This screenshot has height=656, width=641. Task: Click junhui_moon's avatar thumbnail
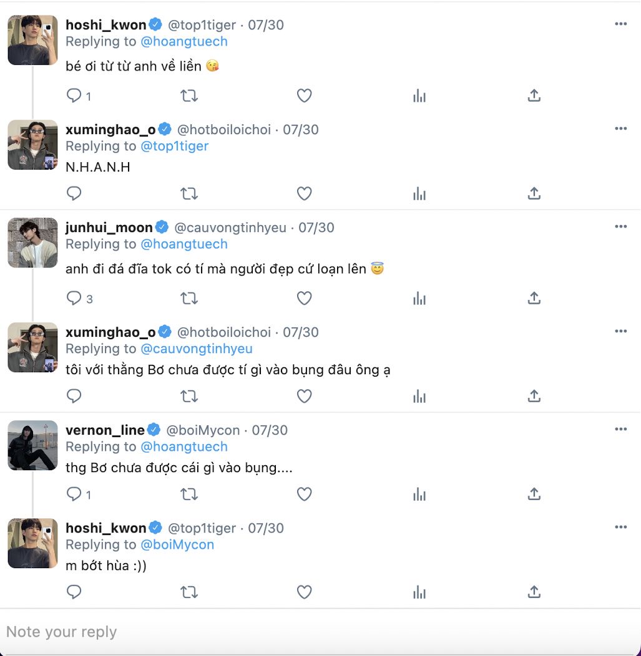(x=32, y=243)
